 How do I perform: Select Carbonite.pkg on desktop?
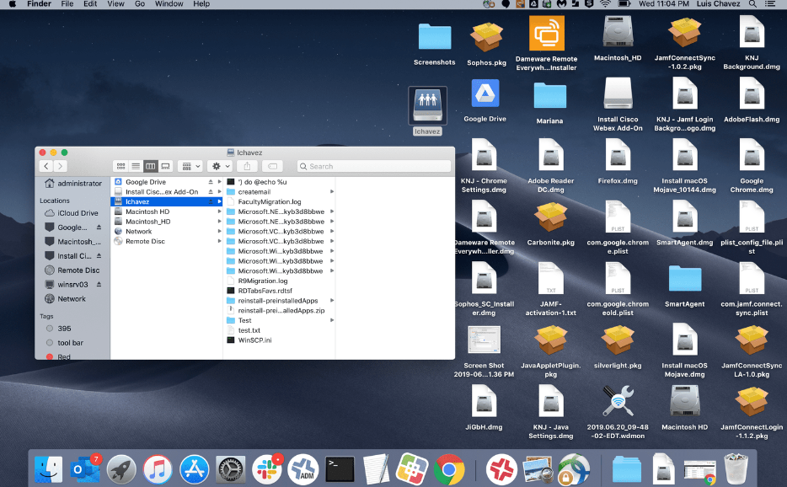coord(550,224)
